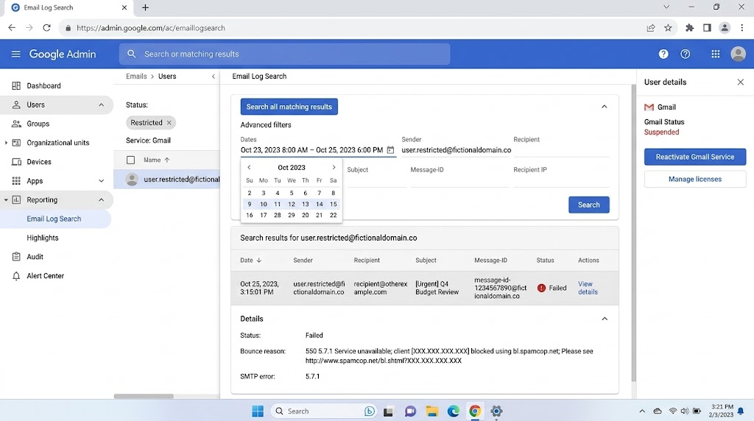Open the outlined help question icon
This screenshot has height=421, width=754.
tap(686, 54)
